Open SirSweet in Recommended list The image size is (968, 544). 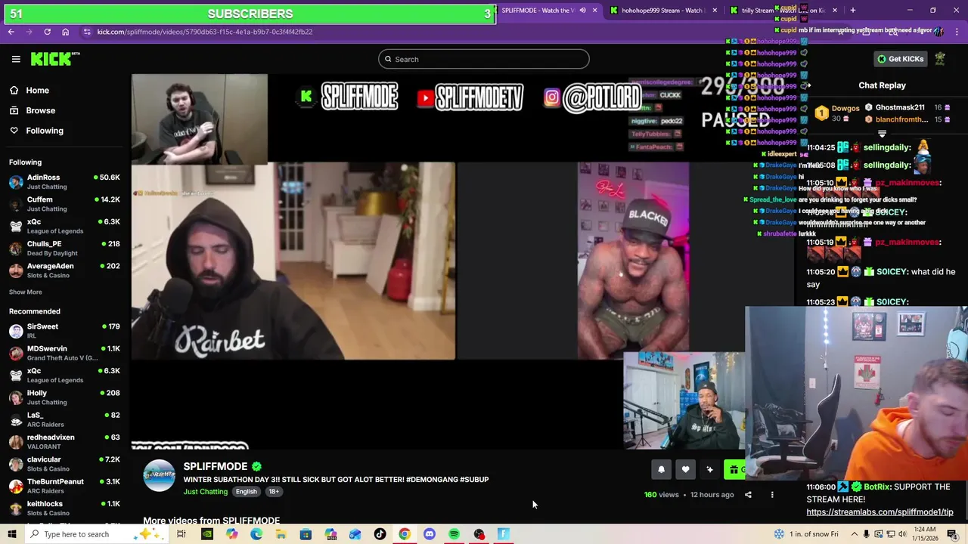click(x=64, y=331)
